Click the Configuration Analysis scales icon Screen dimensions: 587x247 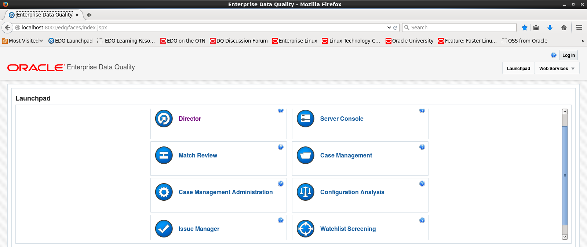coord(306,192)
